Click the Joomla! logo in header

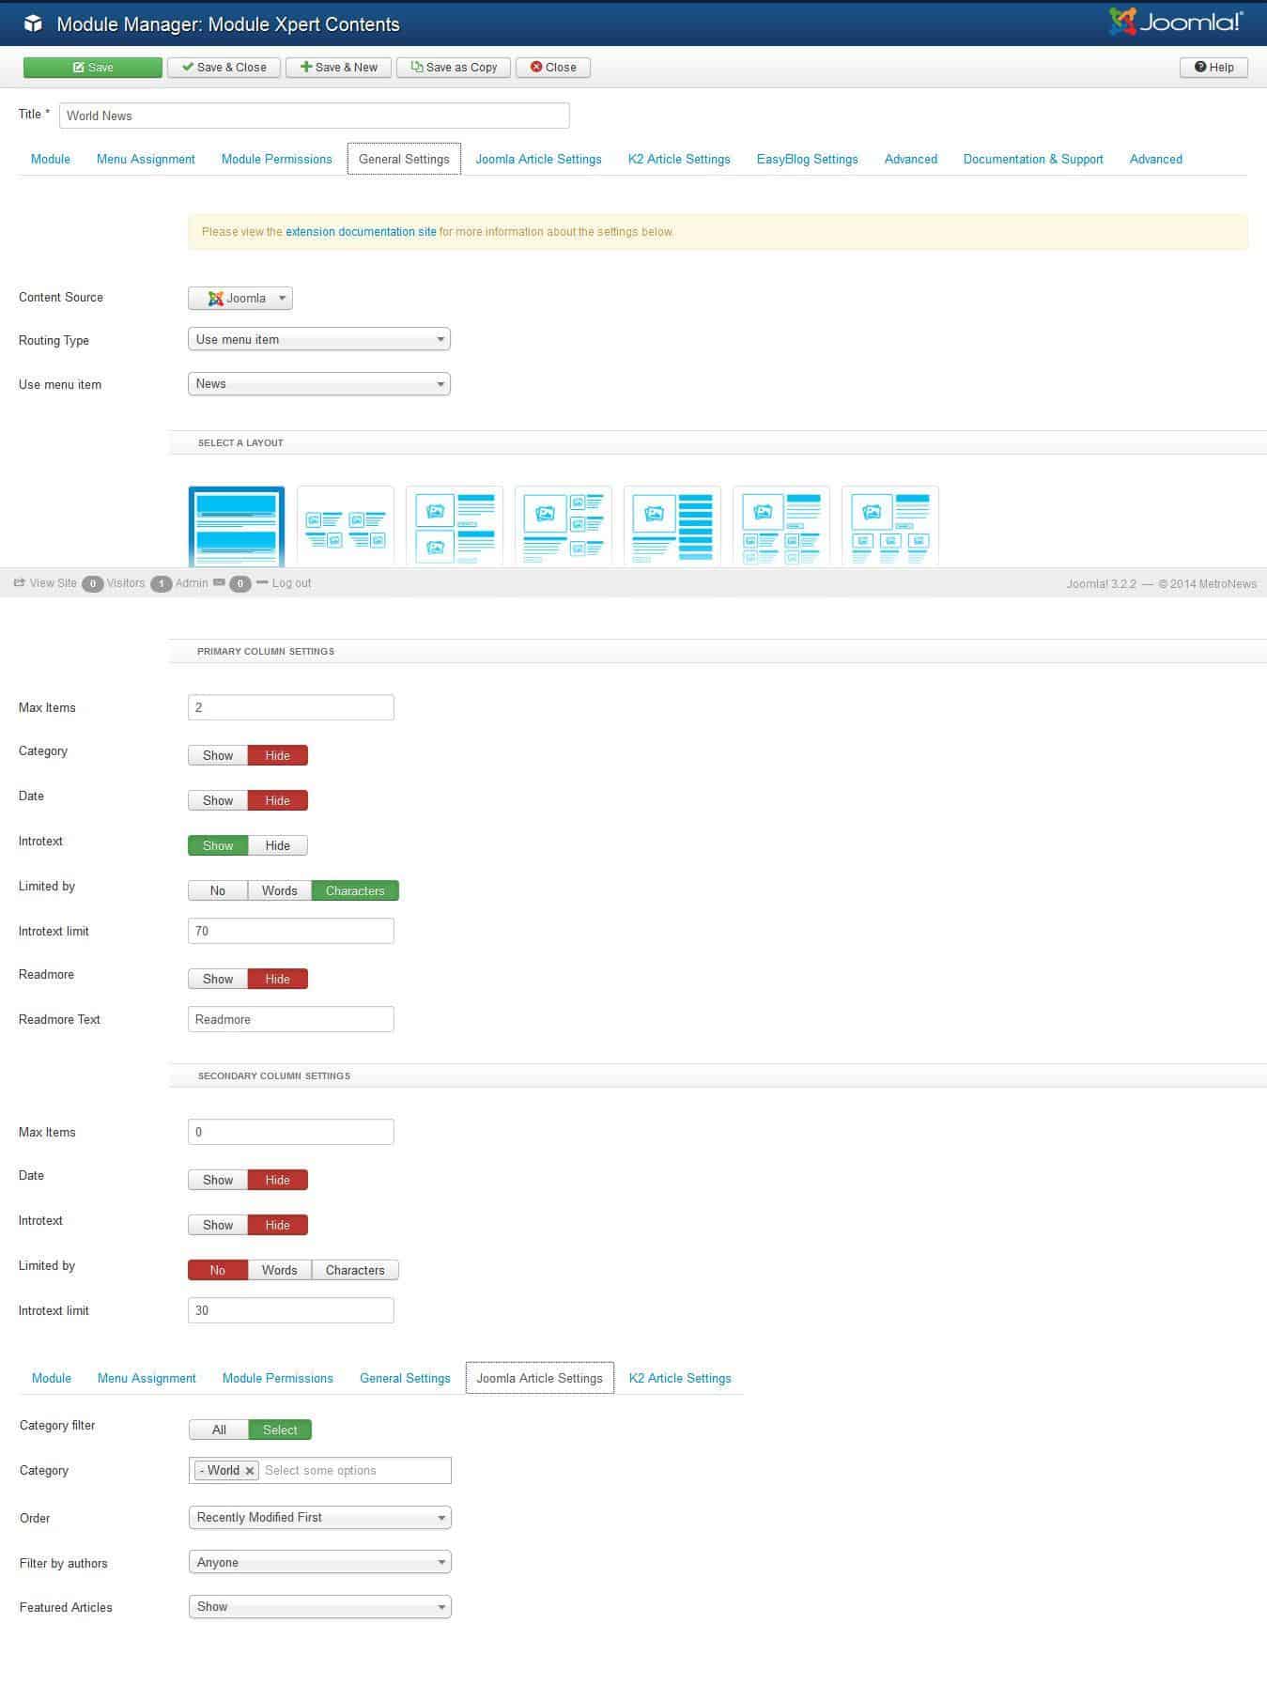point(1176,22)
